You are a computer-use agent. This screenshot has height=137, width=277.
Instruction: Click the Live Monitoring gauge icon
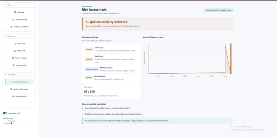(x=13, y=20)
